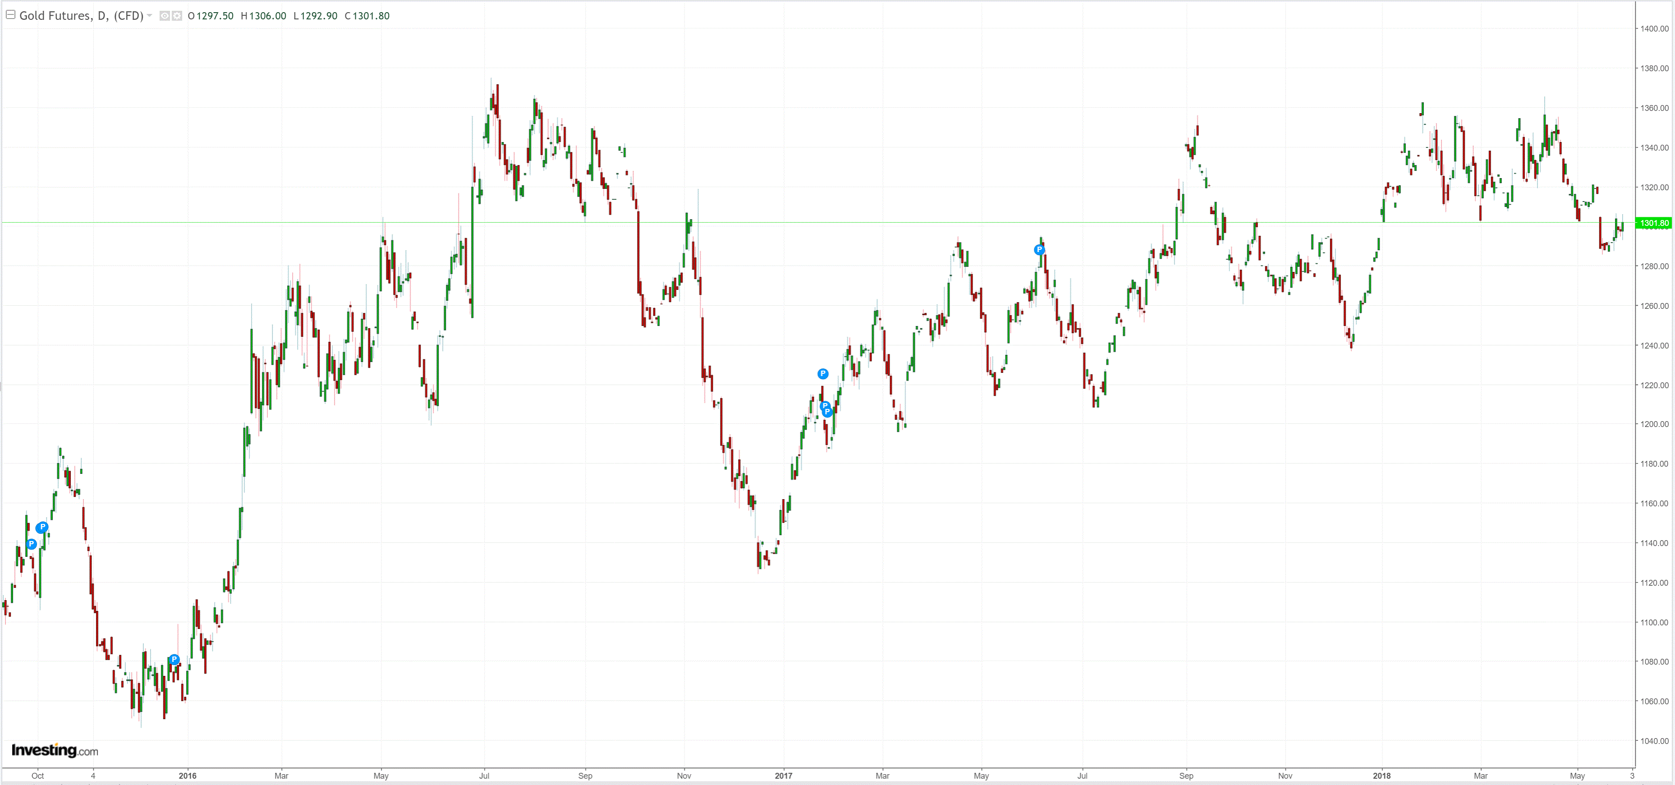The height and width of the screenshot is (785, 1675).
Task: Click the Sep 2017 label on time axis
Action: point(1186,775)
